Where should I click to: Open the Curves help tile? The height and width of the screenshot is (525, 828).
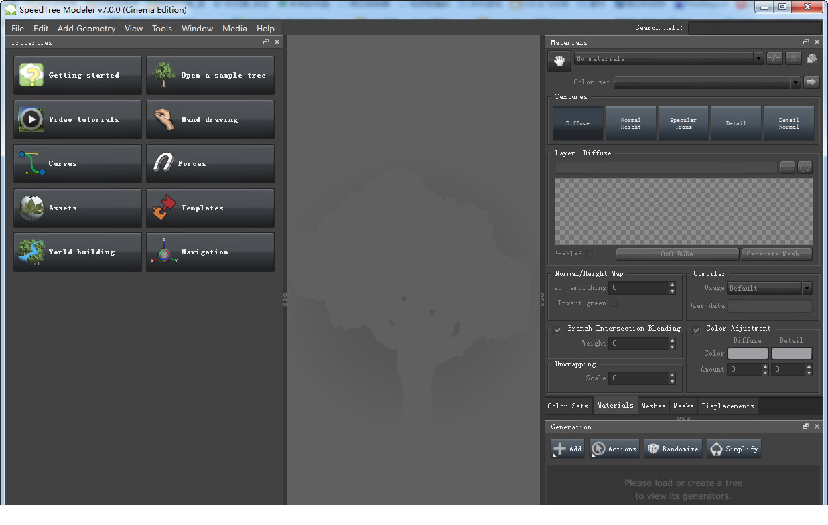pos(78,163)
